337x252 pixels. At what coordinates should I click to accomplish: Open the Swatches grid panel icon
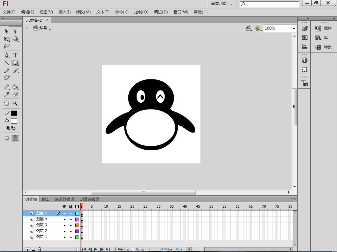304,38
